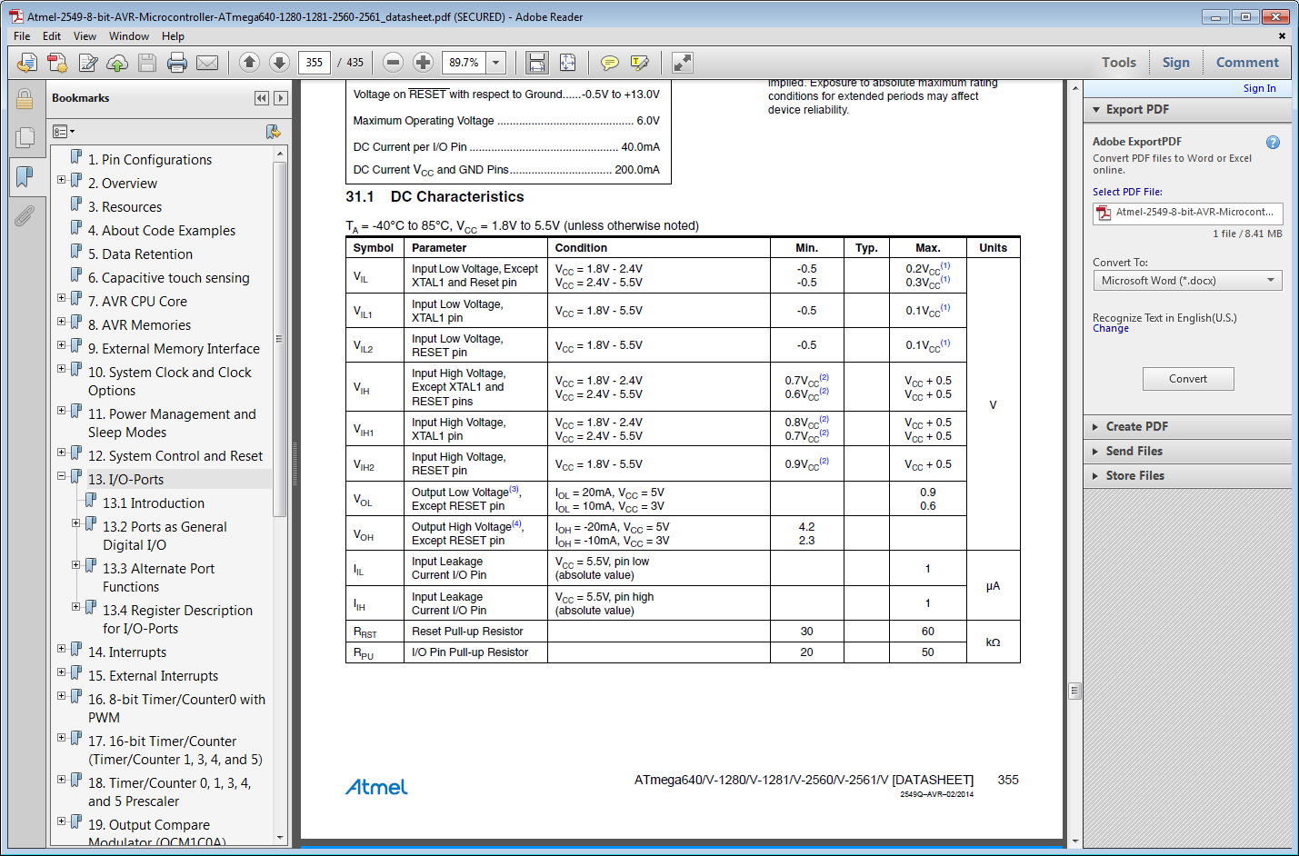Viewport: 1299px width, 856px height.
Task: Zoom in with the plus icon
Action: pyautogui.click(x=423, y=63)
